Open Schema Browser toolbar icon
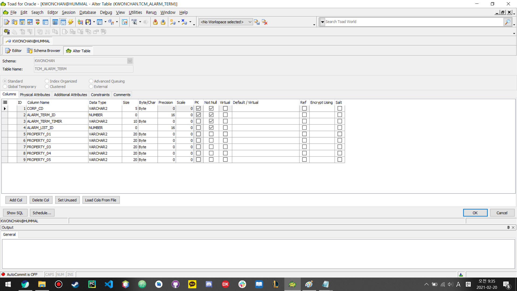The width and height of the screenshot is (517, 291). [x=14, y=22]
